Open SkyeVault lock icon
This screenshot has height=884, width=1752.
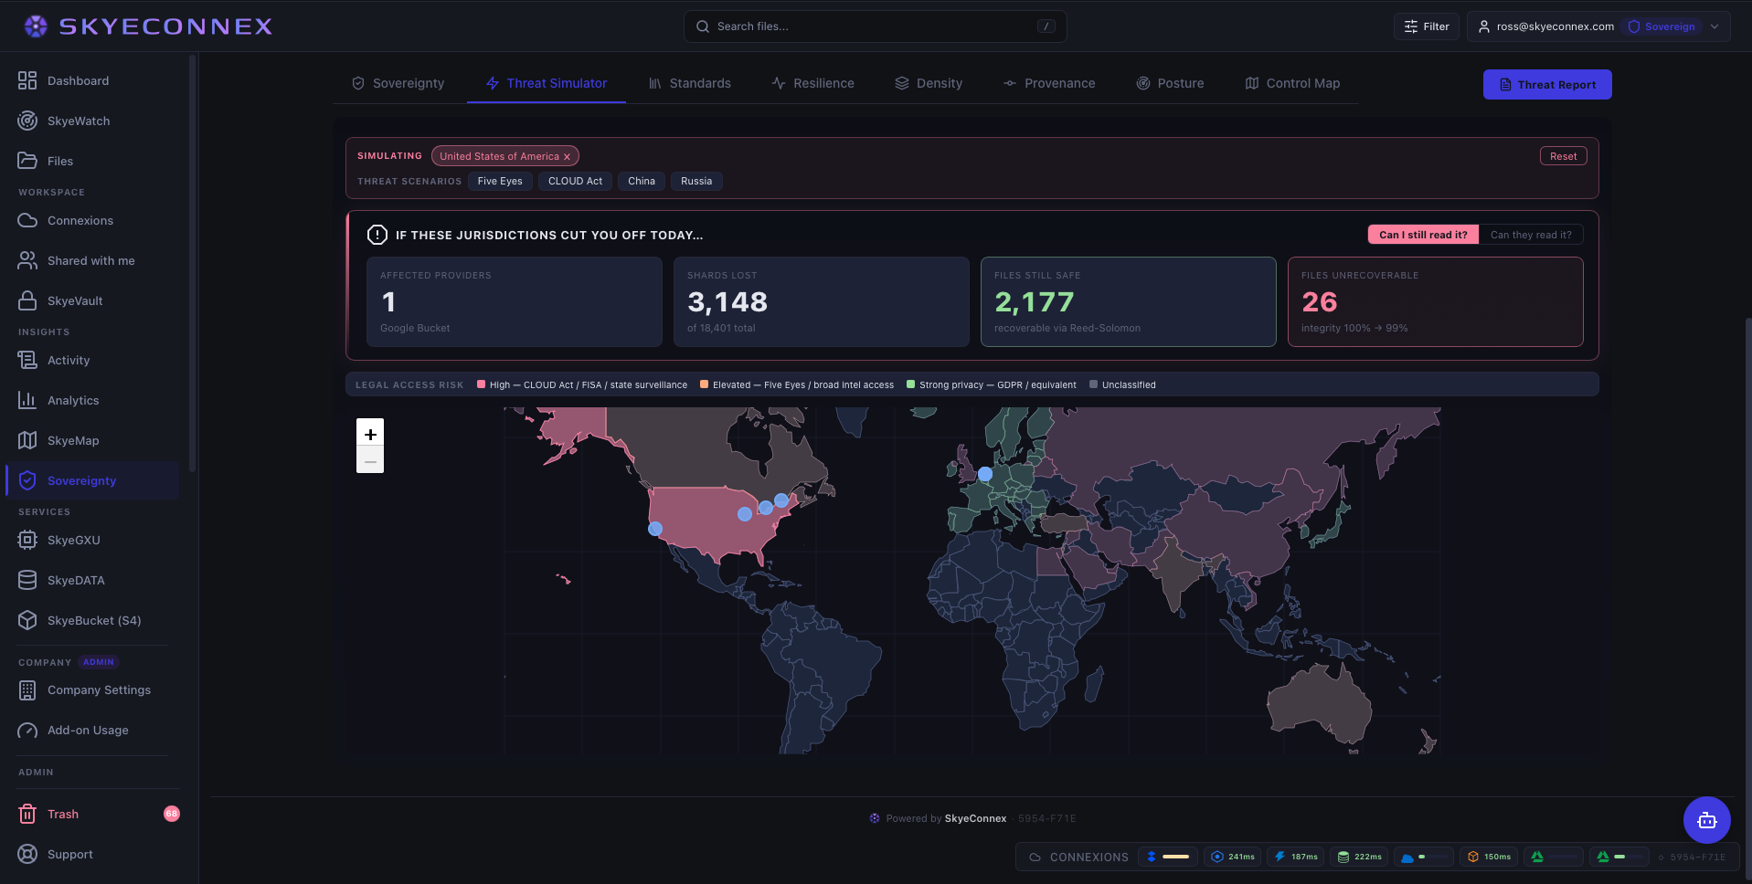point(27,300)
